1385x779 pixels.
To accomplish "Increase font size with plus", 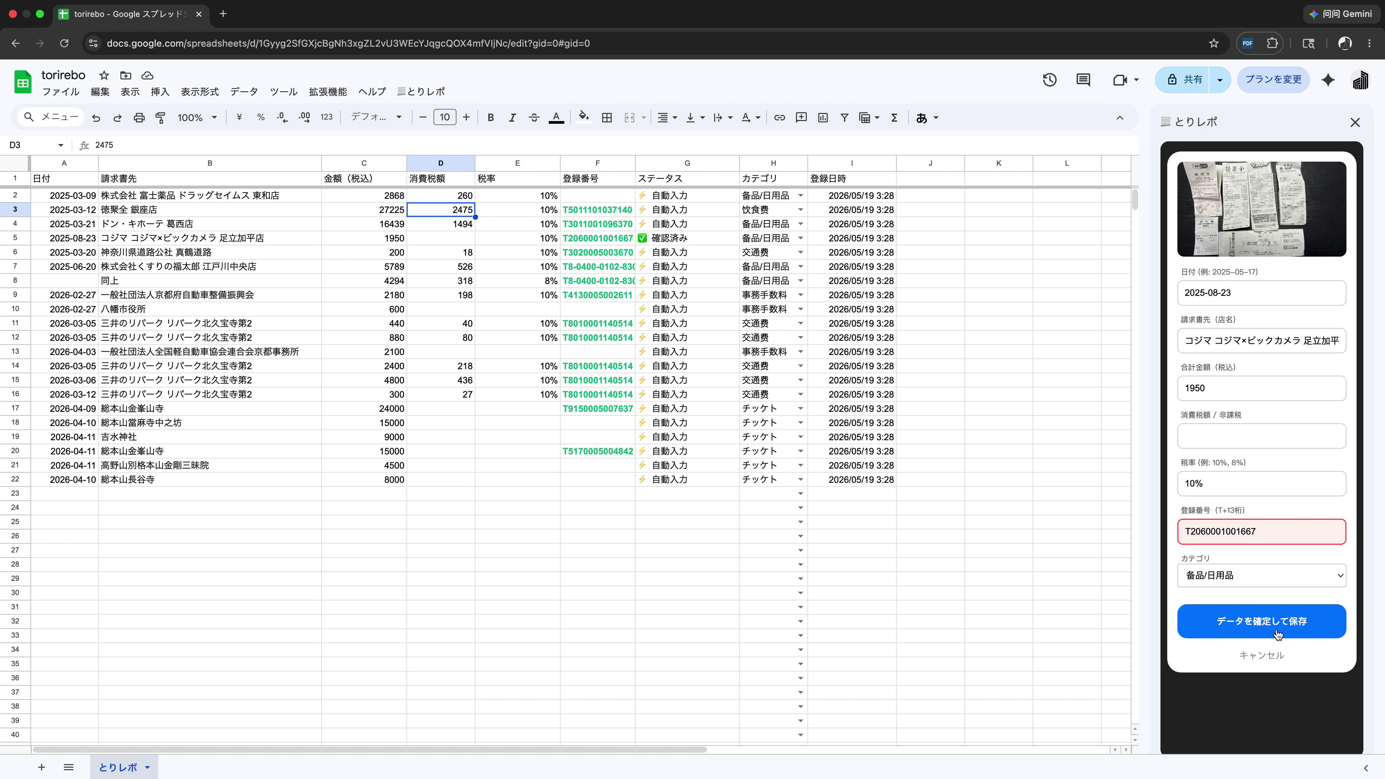I will [466, 117].
